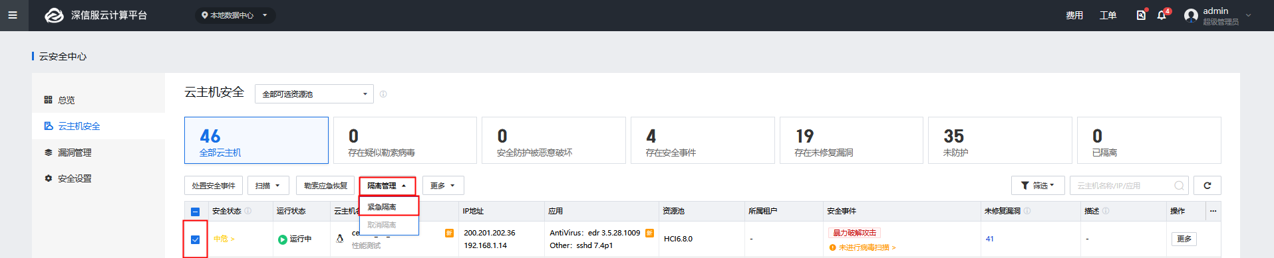
Task: Uncheck the checkbox for host 200.201.202.36
Action: (195, 239)
